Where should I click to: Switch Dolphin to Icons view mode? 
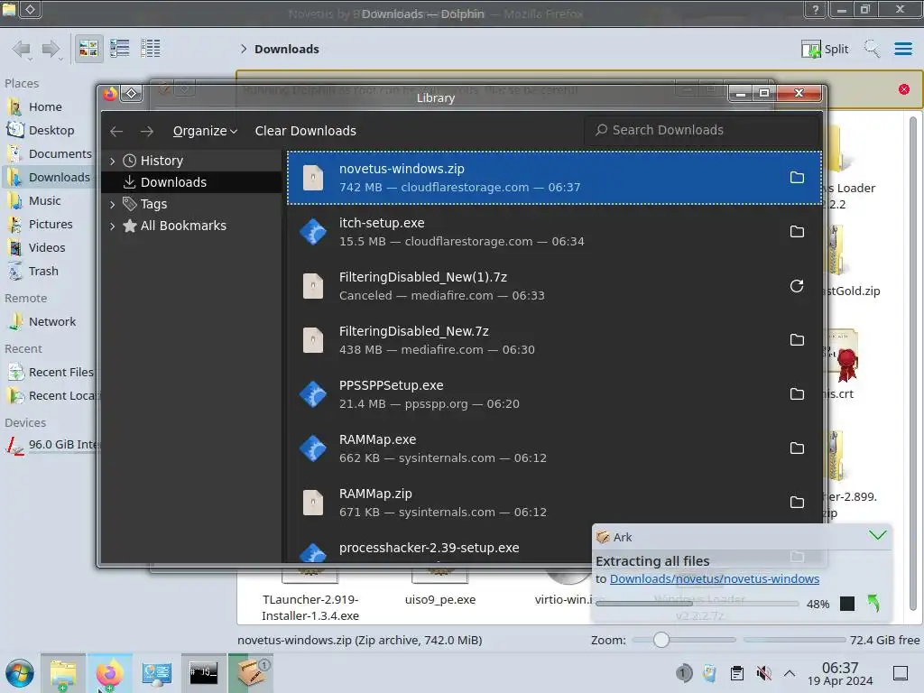pos(88,49)
